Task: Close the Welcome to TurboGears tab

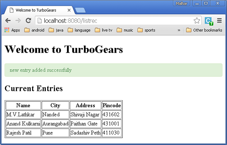Action: pyautogui.click(x=69, y=10)
